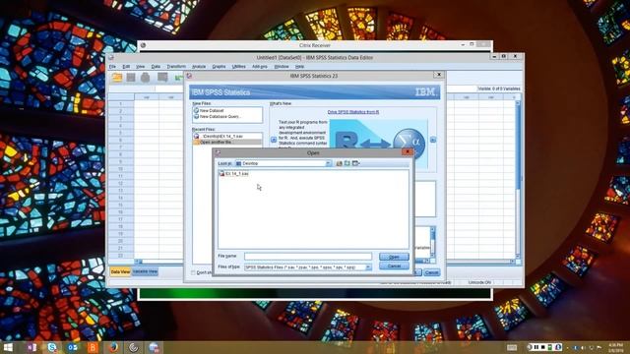Open the Help menu in Data Editor
This screenshot has width=630, height=354.
click(x=299, y=67)
